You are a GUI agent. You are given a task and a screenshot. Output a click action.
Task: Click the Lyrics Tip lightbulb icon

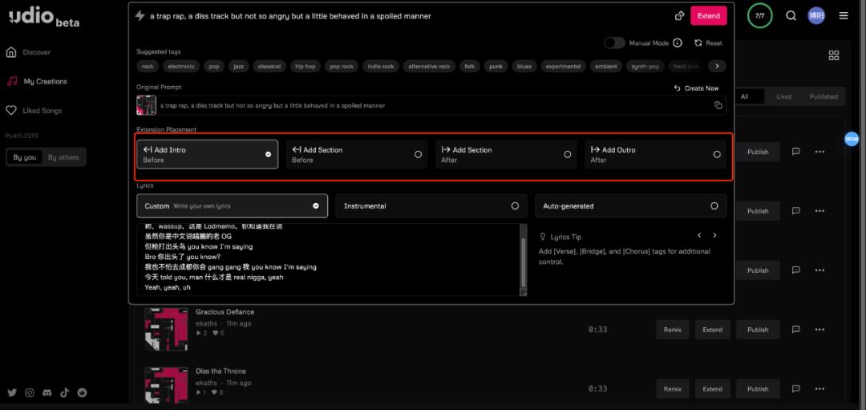coord(542,237)
